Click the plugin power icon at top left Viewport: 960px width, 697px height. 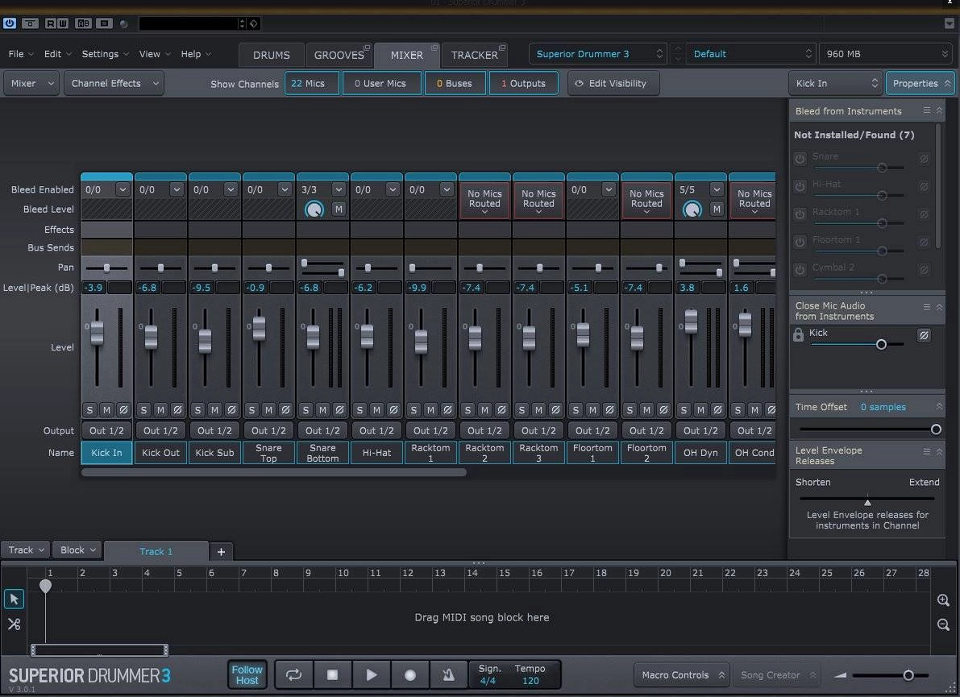click(9, 23)
